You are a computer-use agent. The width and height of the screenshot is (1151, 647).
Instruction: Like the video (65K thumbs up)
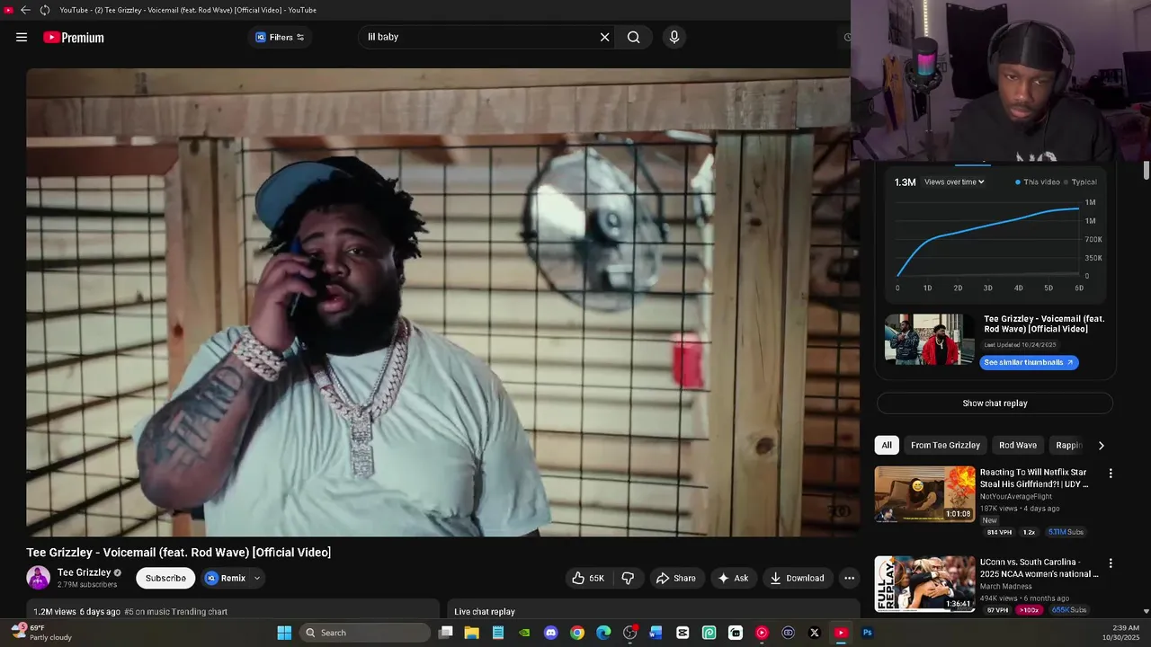(x=589, y=578)
